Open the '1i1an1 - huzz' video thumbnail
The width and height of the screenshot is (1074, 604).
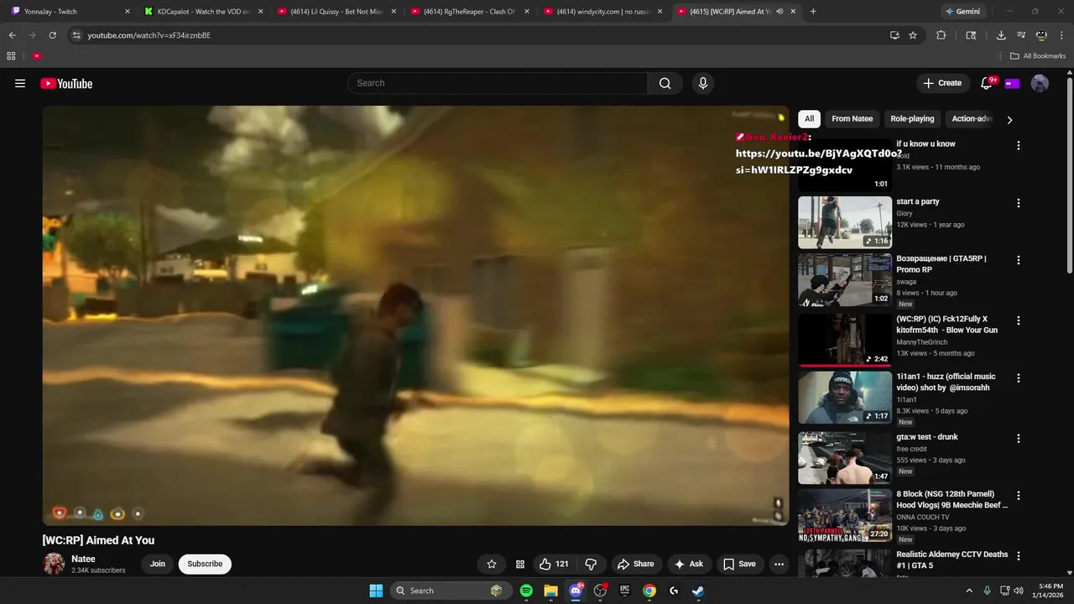tap(845, 398)
